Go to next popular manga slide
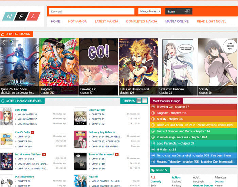This screenshot has height=187, width=238. tap(12, 42)
